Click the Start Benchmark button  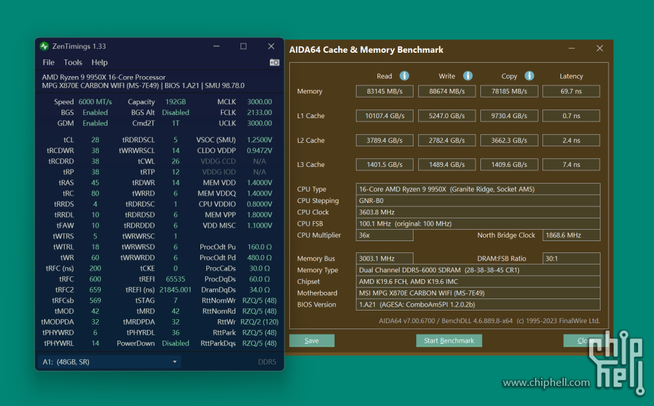[x=449, y=341]
